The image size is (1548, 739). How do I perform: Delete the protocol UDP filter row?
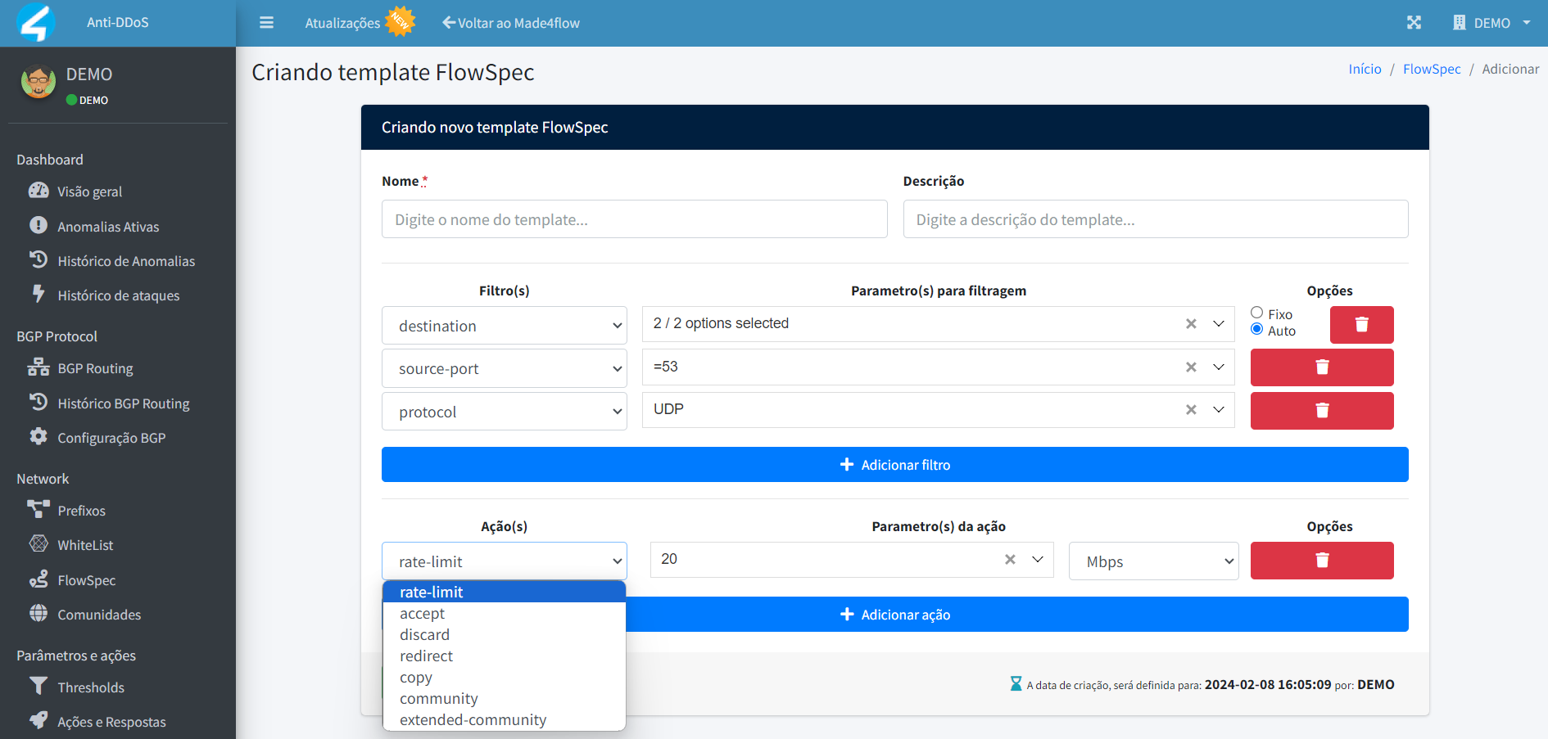pyautogui.click(x=1321, y=410)
